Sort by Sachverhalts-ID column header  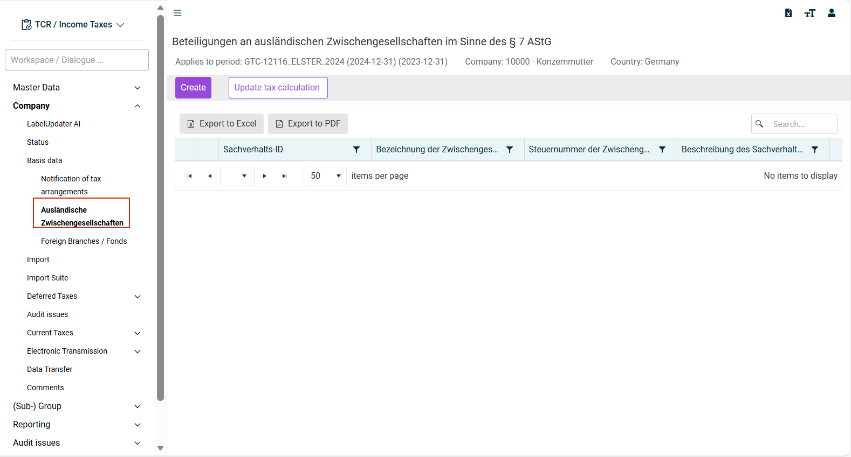(x=253, y=150)
